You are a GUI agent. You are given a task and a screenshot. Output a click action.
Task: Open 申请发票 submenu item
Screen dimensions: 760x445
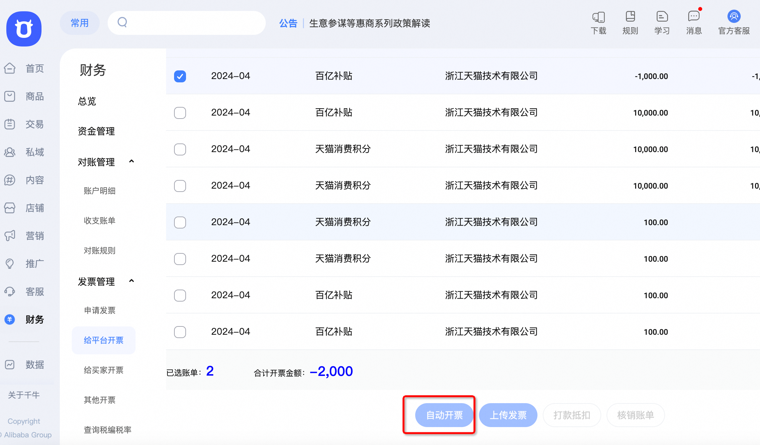(100, 311)
